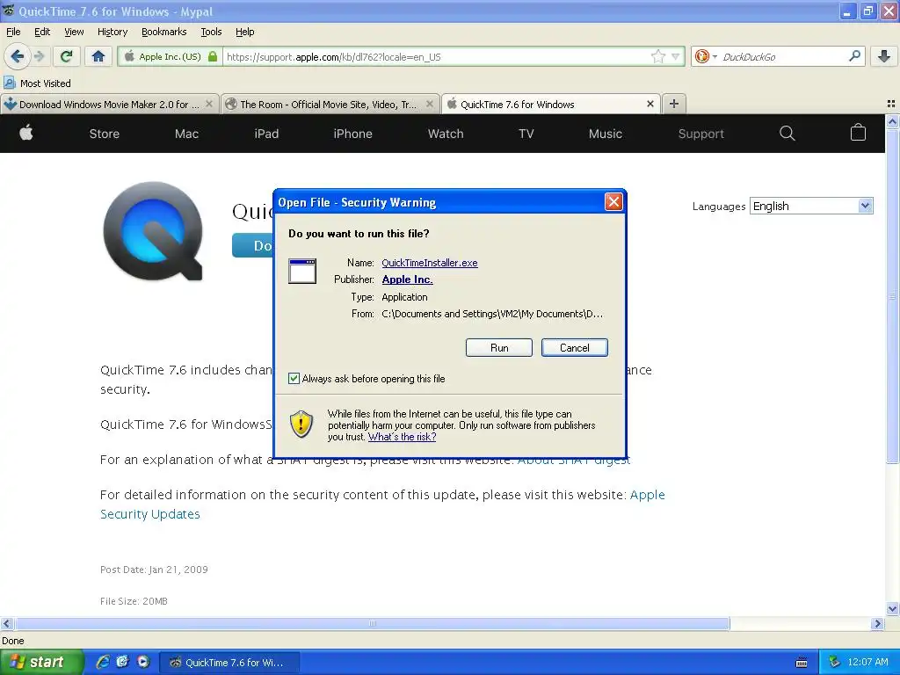
Task: Open the Edit menu
Action: (42, 32)
